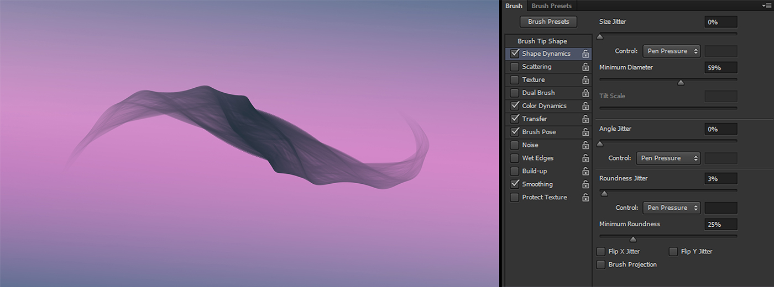Image resolution: width=774 pixels, height=287 pixels.
Task: Select the Brush tab
Action: [x=514, y=6]
